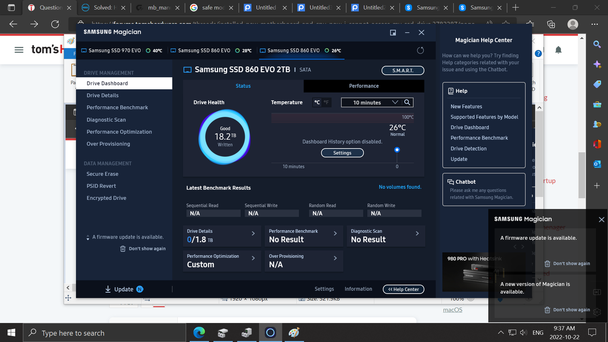Screen dimensions: 608x342
Task: Expand the Diagnostic Scan card arrow
Action: [x=417, y=233]
